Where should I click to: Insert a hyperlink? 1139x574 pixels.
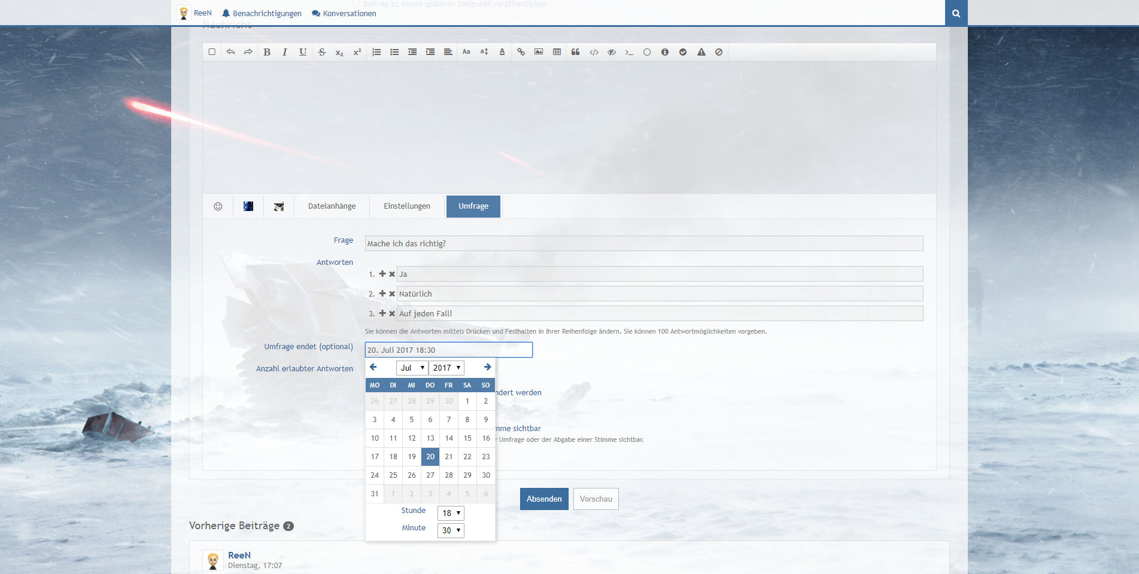[x=521, y=52]
